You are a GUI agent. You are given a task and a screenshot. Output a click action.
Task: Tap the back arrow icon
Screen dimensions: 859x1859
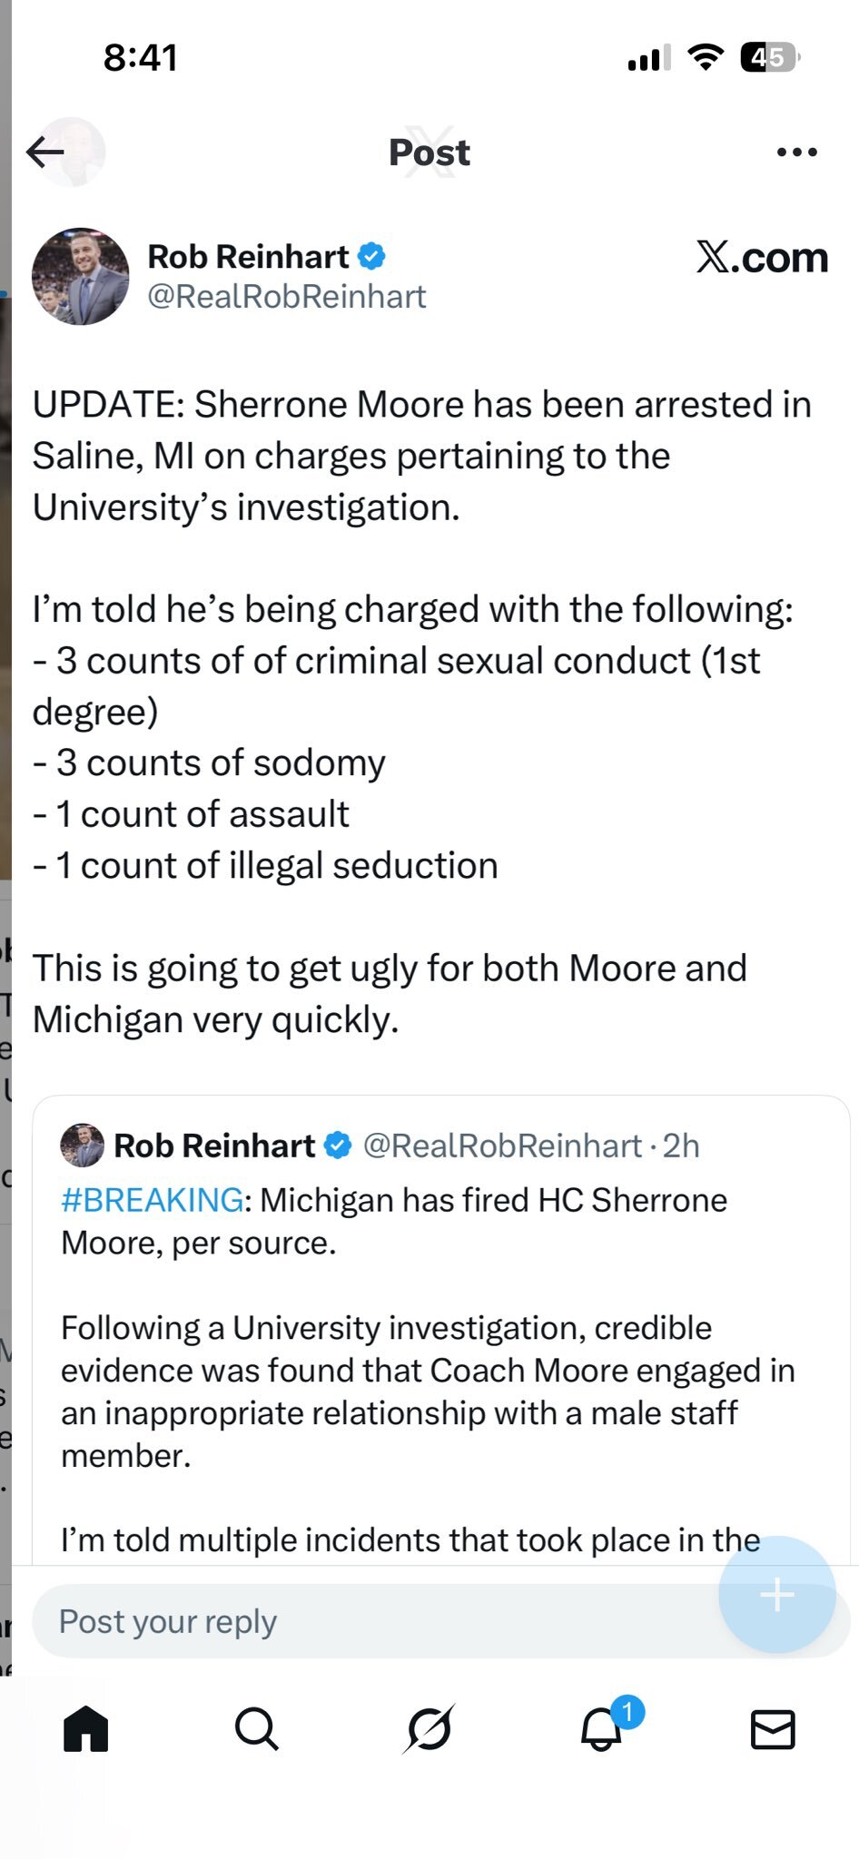pos(45,152)
